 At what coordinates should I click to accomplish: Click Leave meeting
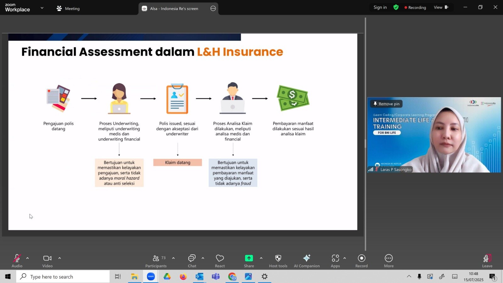tap(487, 261)
